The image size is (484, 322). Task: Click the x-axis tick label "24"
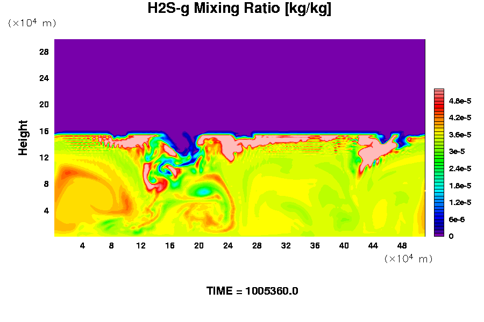[227, 246]
